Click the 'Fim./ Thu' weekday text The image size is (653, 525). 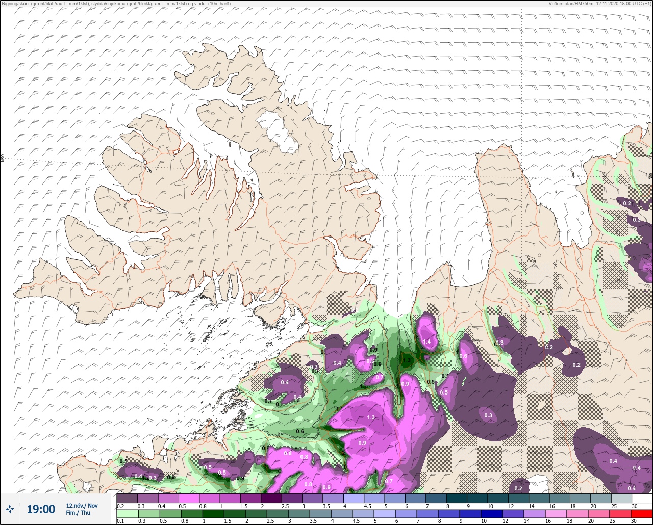(x=78, y=513)
